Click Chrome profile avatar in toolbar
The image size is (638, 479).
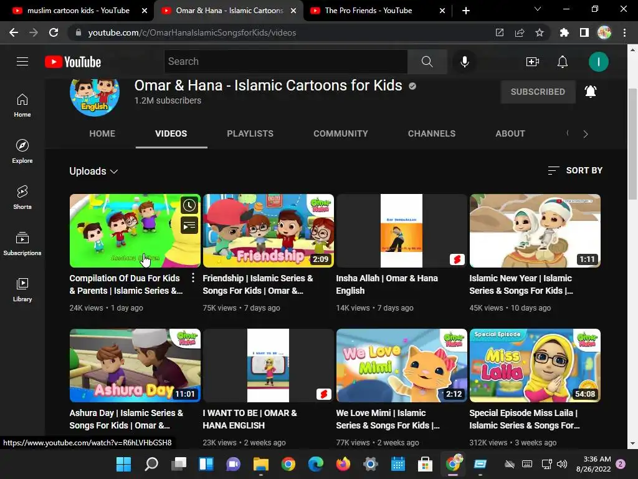(604, 32)
